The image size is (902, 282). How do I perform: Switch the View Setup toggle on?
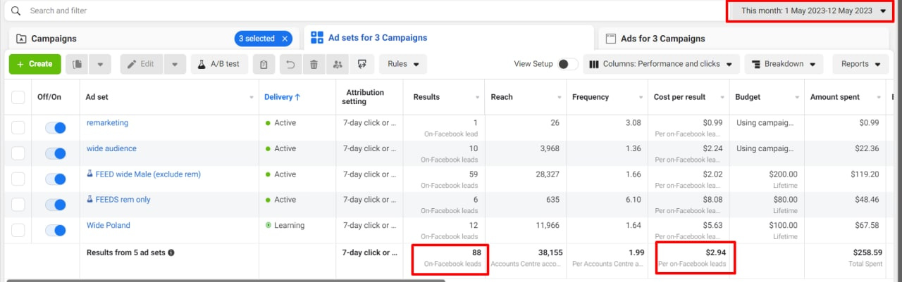pyautogui.click(x=567, y=64)
